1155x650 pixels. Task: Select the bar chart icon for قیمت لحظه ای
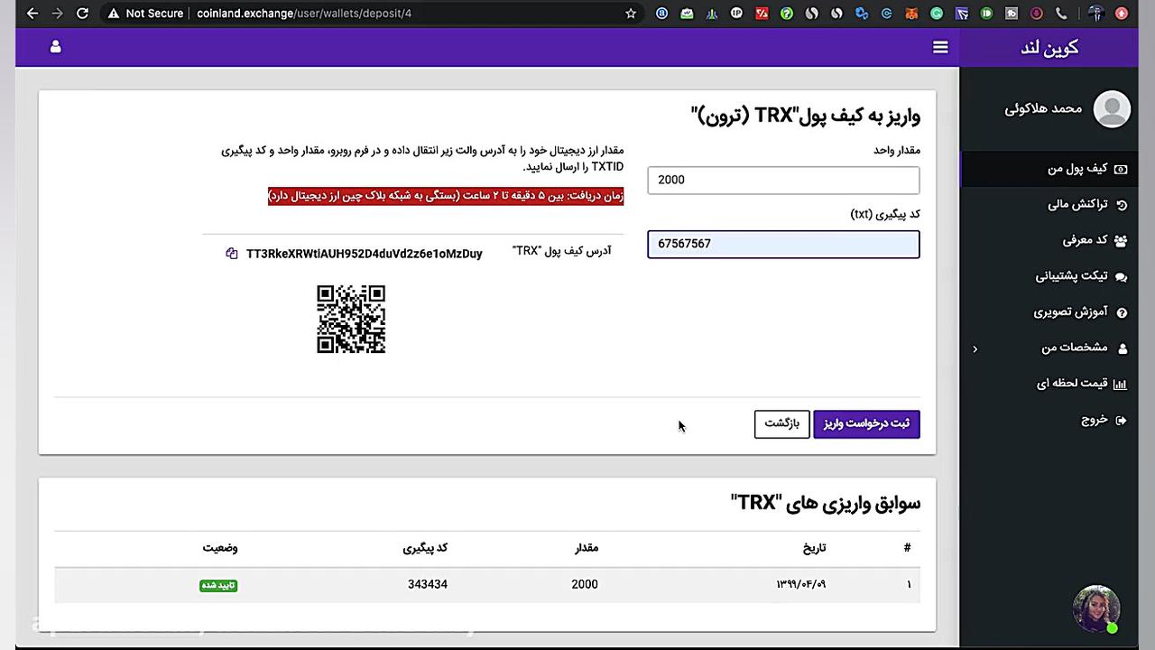point(1120,384)
